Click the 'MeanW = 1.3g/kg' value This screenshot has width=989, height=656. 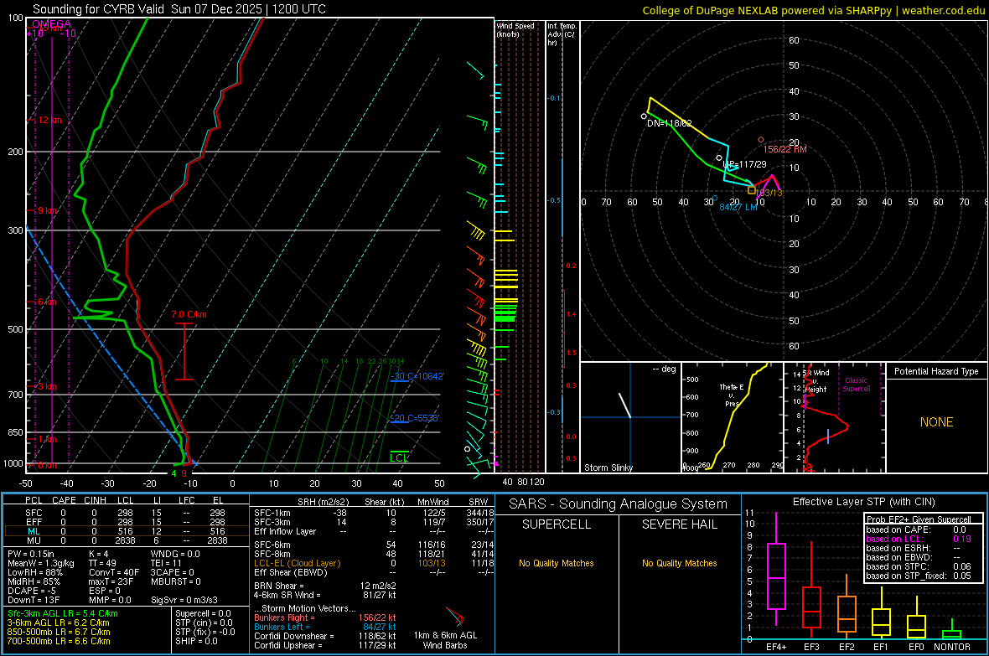point(40,563)
